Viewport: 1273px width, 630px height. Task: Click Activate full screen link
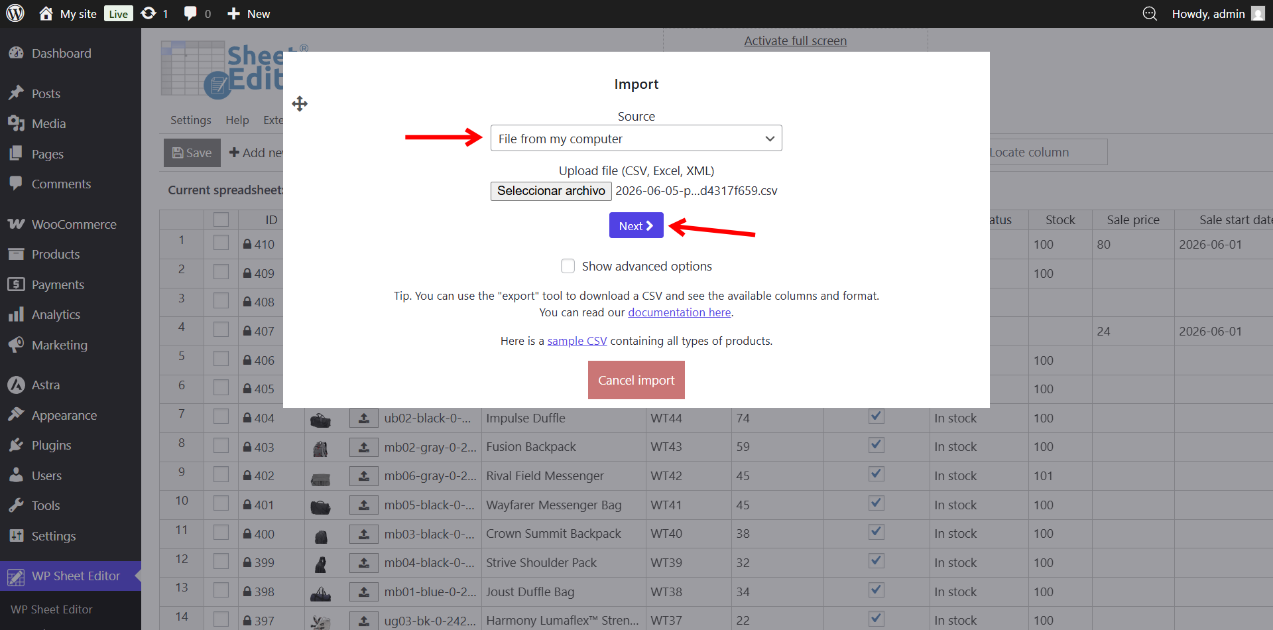click(x=795, y=40)
